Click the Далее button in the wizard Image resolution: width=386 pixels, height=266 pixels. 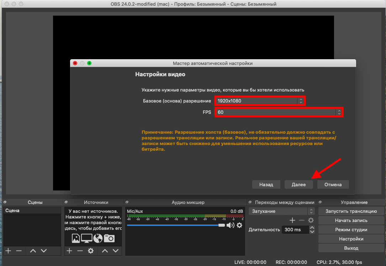click(x=298, y=184)
